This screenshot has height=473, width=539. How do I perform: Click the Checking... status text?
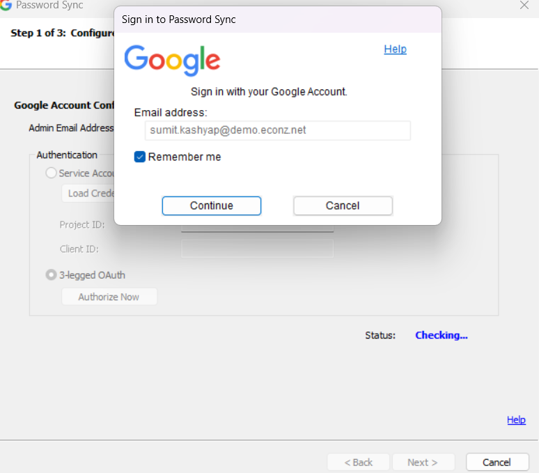tap(442, 335)
